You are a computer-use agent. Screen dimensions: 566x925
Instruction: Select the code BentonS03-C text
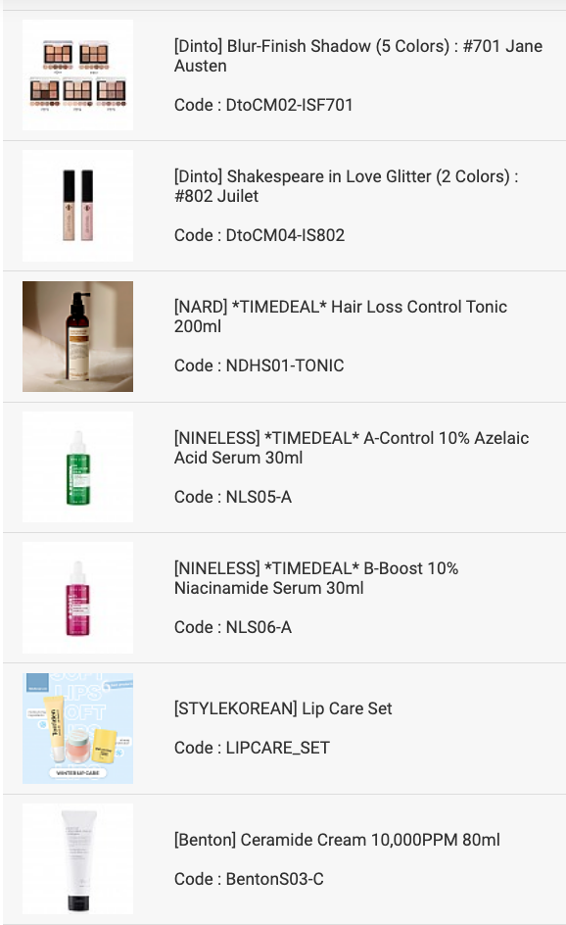(249, 879)
